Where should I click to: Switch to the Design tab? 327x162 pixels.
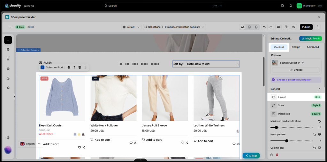[296, 47]
